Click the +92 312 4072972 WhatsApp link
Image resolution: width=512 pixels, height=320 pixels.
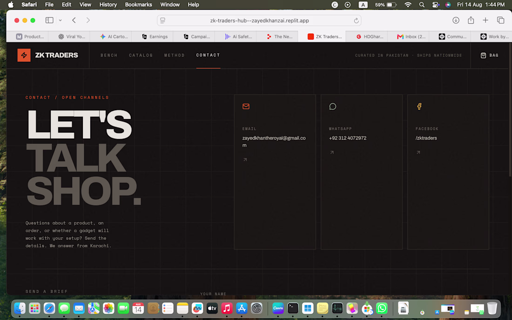click(347, 138)
